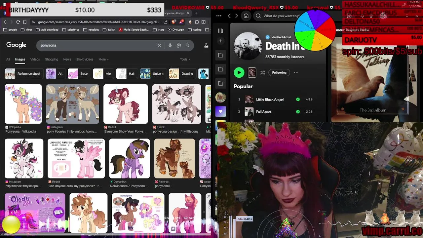Open the OneLogin bookmark
The height and width of the screenshot is (238, 423).
point(175,30)
